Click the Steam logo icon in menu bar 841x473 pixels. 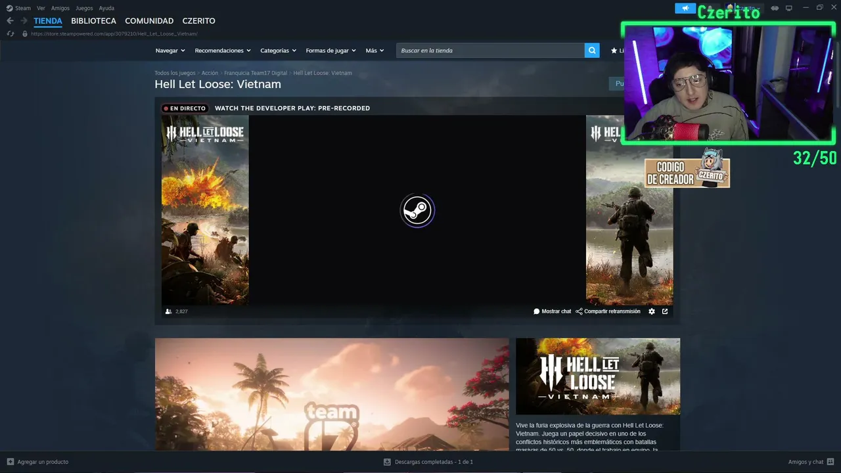point(9,9)
